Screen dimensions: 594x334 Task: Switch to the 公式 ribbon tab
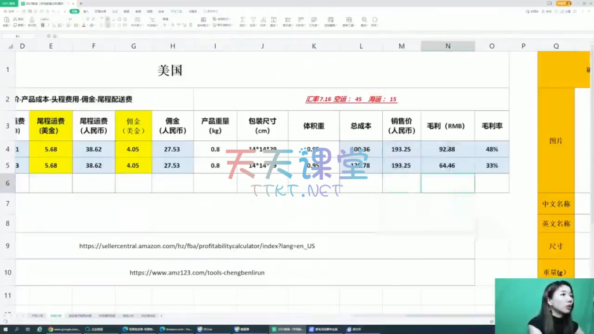click(x=115, y=11)
